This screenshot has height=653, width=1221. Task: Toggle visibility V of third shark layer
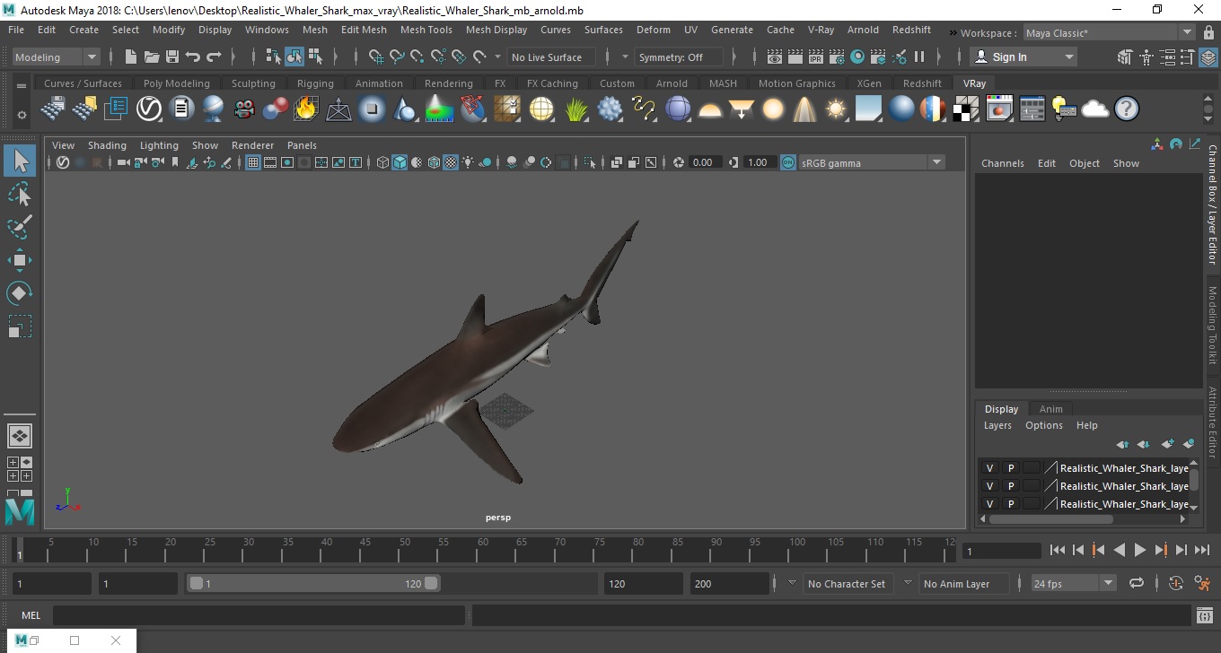click(989, 504)
